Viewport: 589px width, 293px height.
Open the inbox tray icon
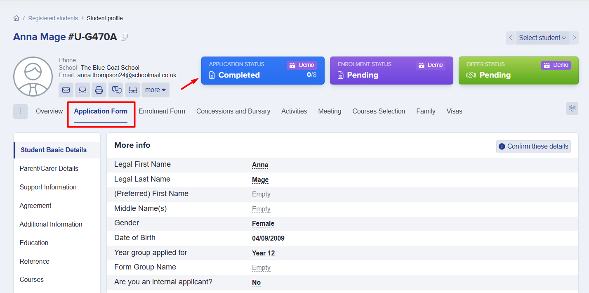(x=82, y=90)
